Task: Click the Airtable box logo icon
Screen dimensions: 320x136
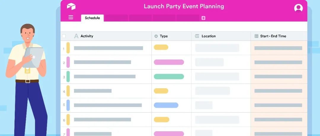Action: point(71,7)
